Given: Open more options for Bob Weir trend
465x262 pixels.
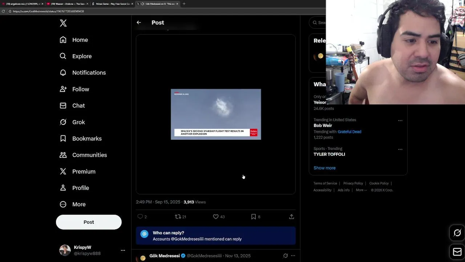Looking at the screenshot, I should click(x=400, y=120).
